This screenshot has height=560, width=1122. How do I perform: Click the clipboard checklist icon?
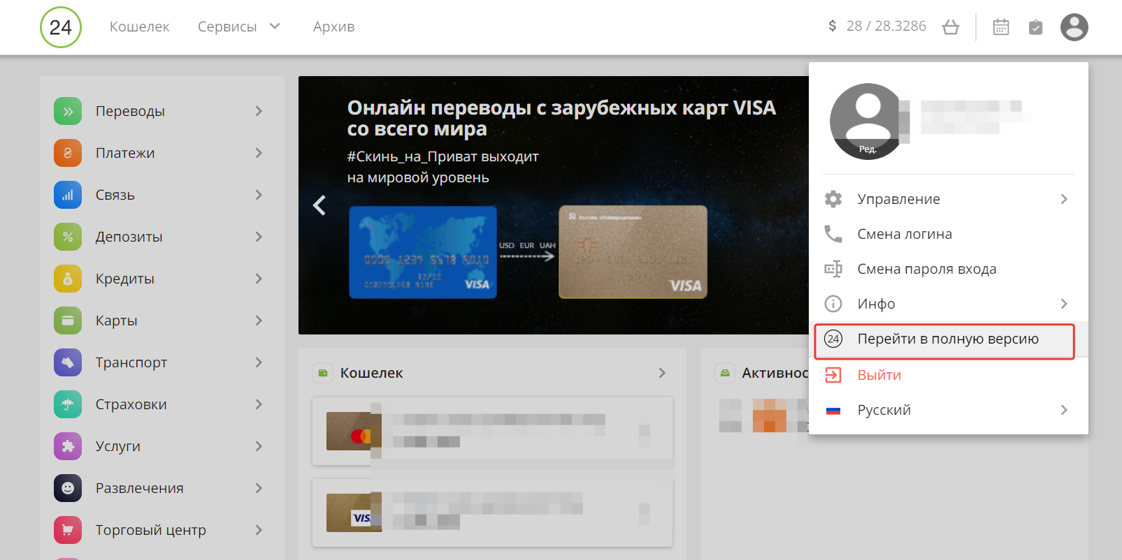[1035, 27]
